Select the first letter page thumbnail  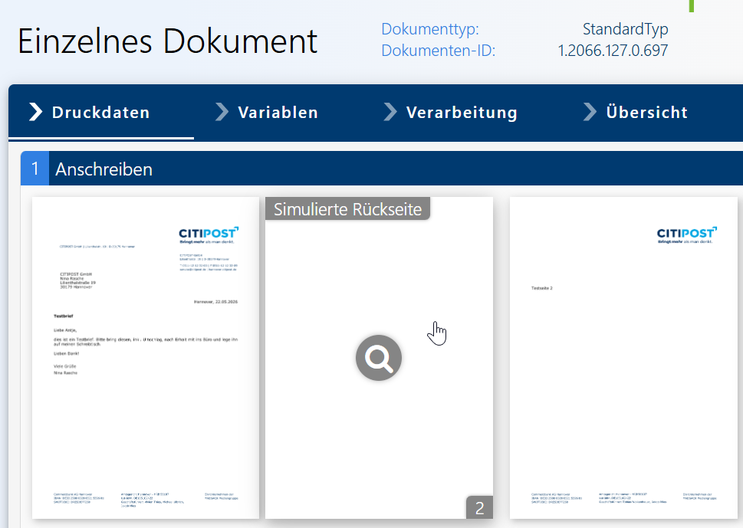(x=146, y=358)
